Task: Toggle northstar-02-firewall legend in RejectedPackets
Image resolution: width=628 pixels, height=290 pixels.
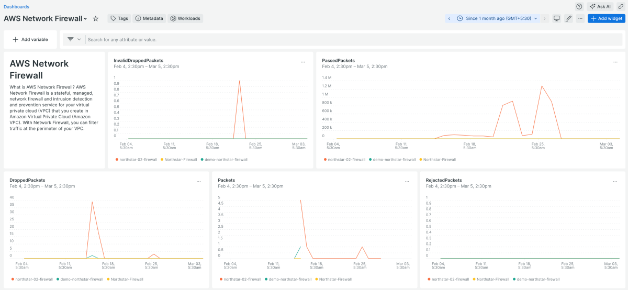Action: point(448,279)
